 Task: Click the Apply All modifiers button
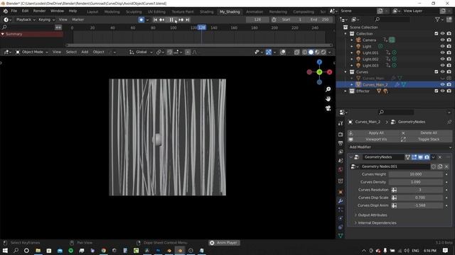click(x=373, y=132)
